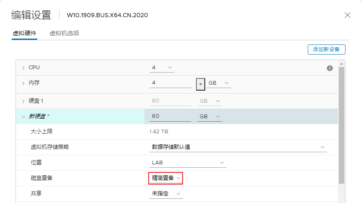Open 位置 LAB dropdown
Viewport: 361px width, 203px height.
pyautogui.click(x=188, y=163)
